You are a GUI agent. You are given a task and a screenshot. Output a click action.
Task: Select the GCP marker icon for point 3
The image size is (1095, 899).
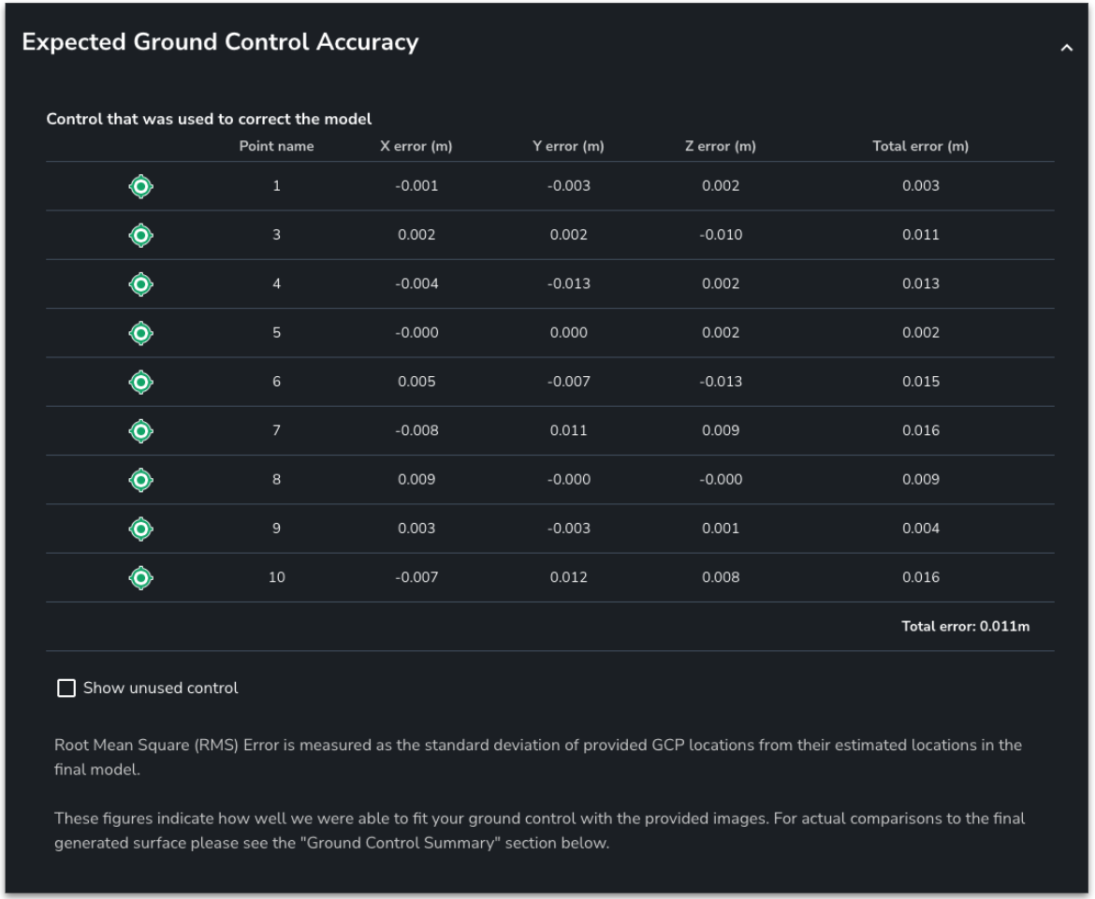click(140, 235)
